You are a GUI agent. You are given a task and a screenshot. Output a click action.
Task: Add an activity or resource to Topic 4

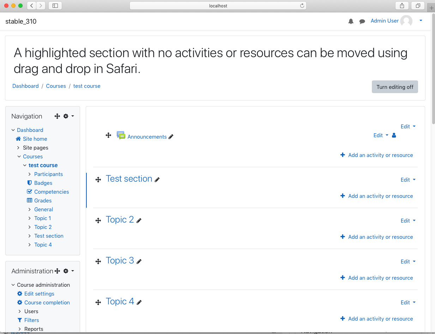coord(376,319)
